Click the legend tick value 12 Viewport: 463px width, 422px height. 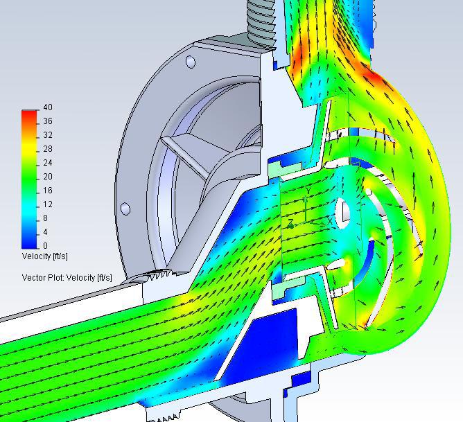[x=48, y=204]
